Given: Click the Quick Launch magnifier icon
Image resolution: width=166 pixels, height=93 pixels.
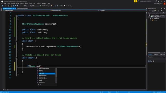Looking at the screenshot, I should (156, 1).
